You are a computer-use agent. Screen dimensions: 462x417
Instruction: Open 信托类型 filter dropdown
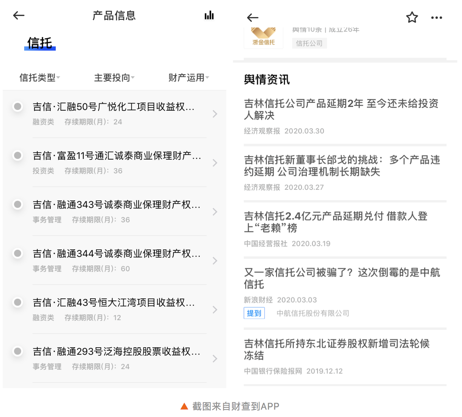click(40, 78)
